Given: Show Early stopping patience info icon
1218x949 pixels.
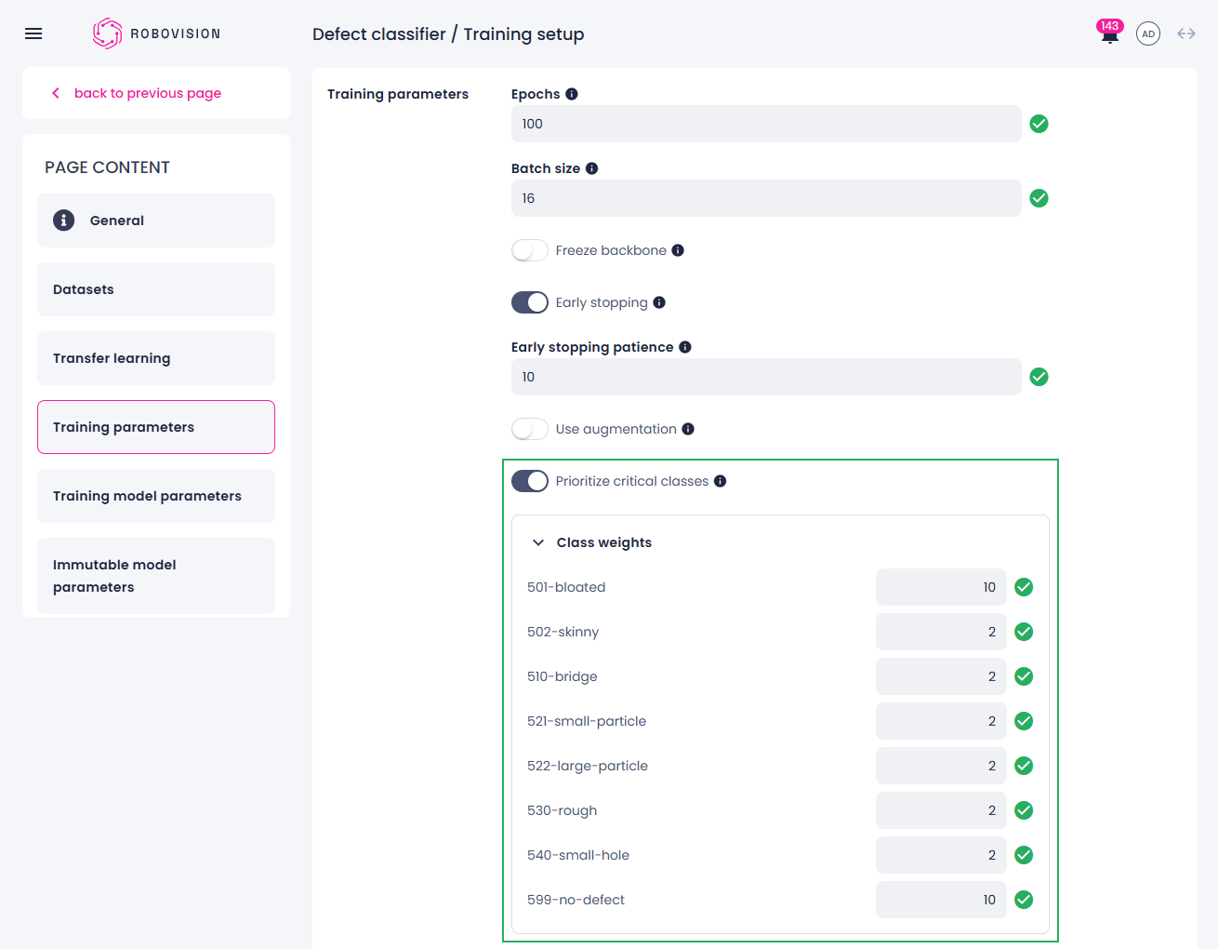Looking at the screenshot, I should [x=685, y=347].
